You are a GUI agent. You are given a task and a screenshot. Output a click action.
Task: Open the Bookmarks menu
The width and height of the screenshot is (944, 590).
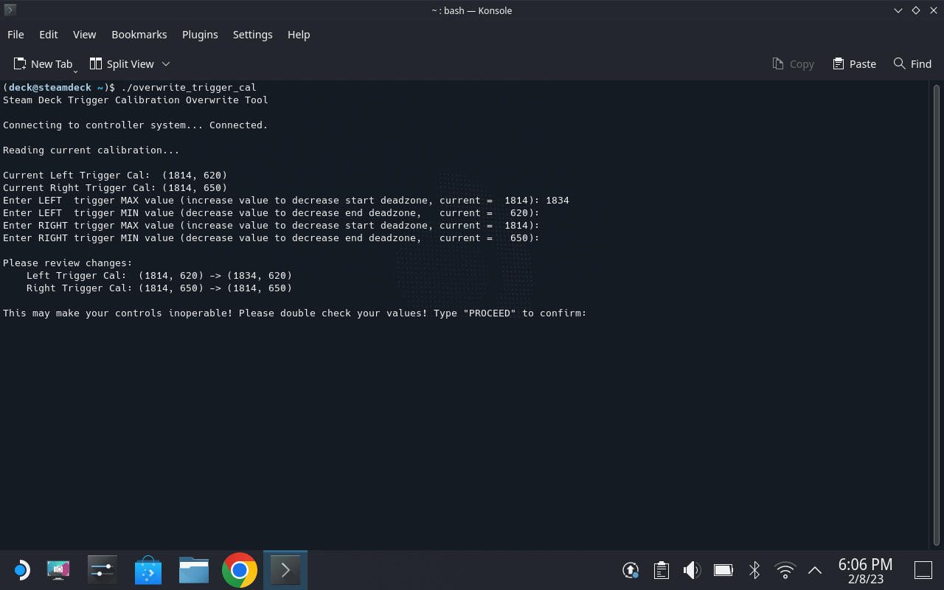tap(139, 35)
